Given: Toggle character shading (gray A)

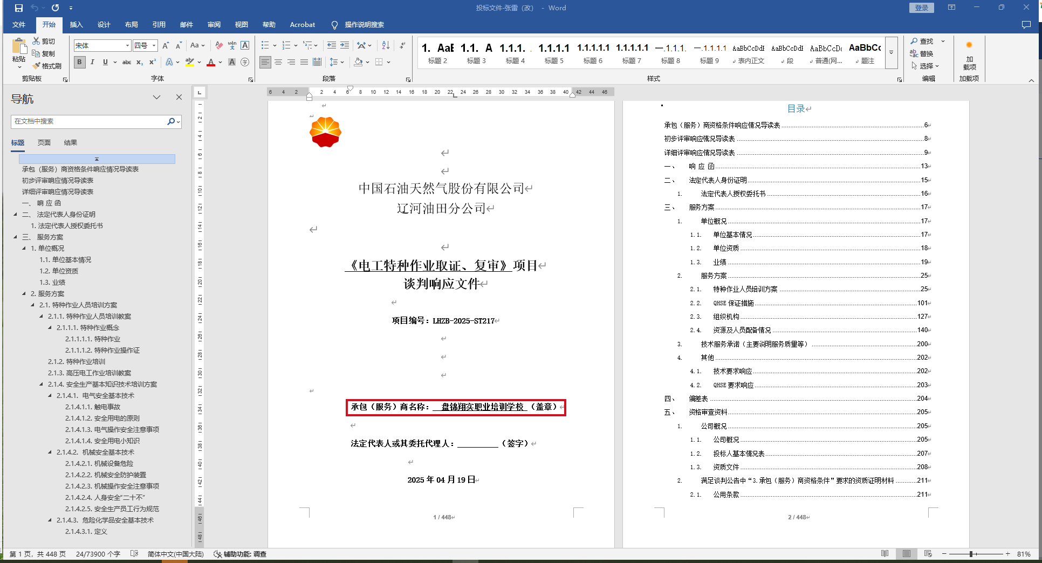Looking at the screenshot, I should click(232, 62).
